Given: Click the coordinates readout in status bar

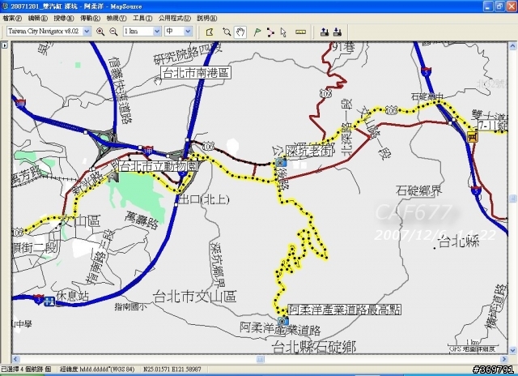Looking at the screenshot, I should coord(172,369).
